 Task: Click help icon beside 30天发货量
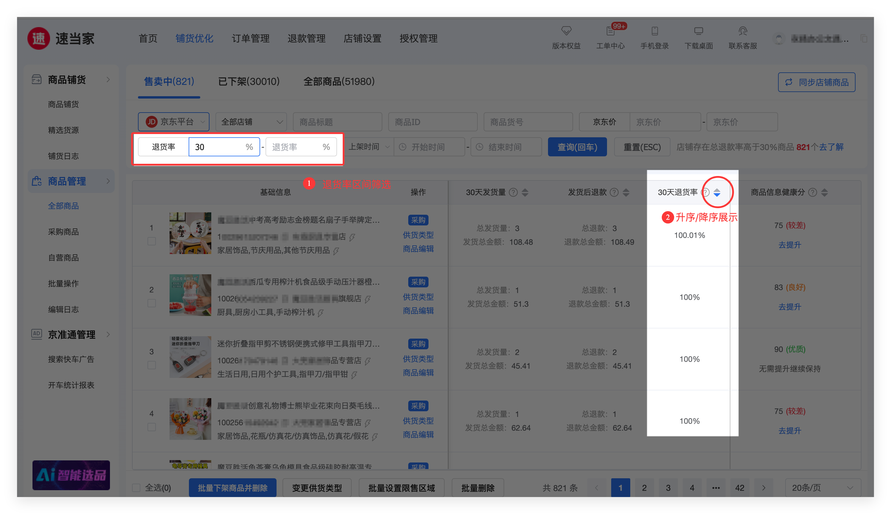[513, 192]
